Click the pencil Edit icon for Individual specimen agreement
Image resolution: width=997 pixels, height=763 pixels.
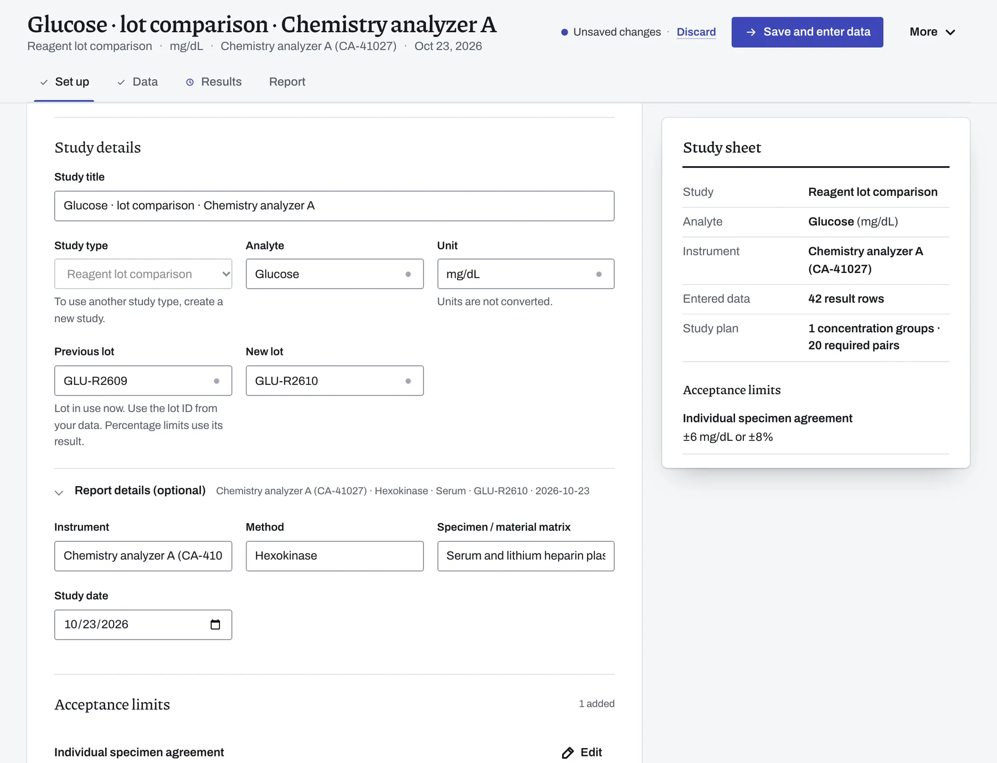click(568, 752)
